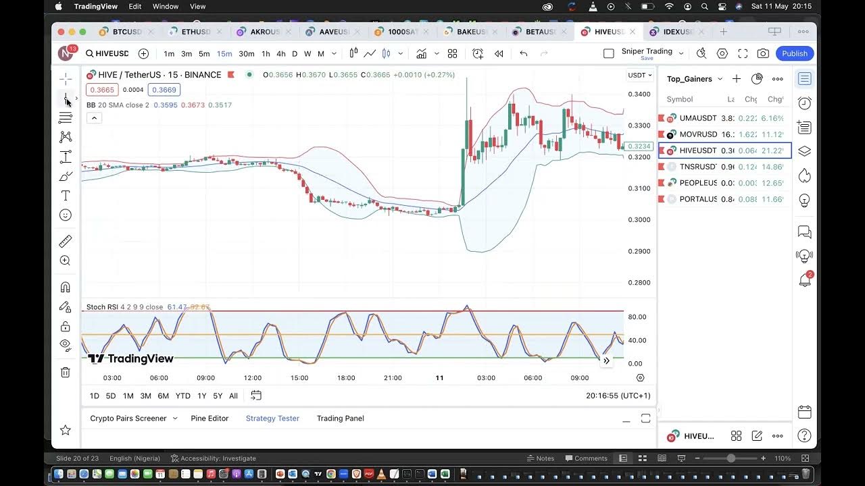Open the Alerts clock icon in right sidebar
Screen dimensions: 865x486
[x=804, y=103]
